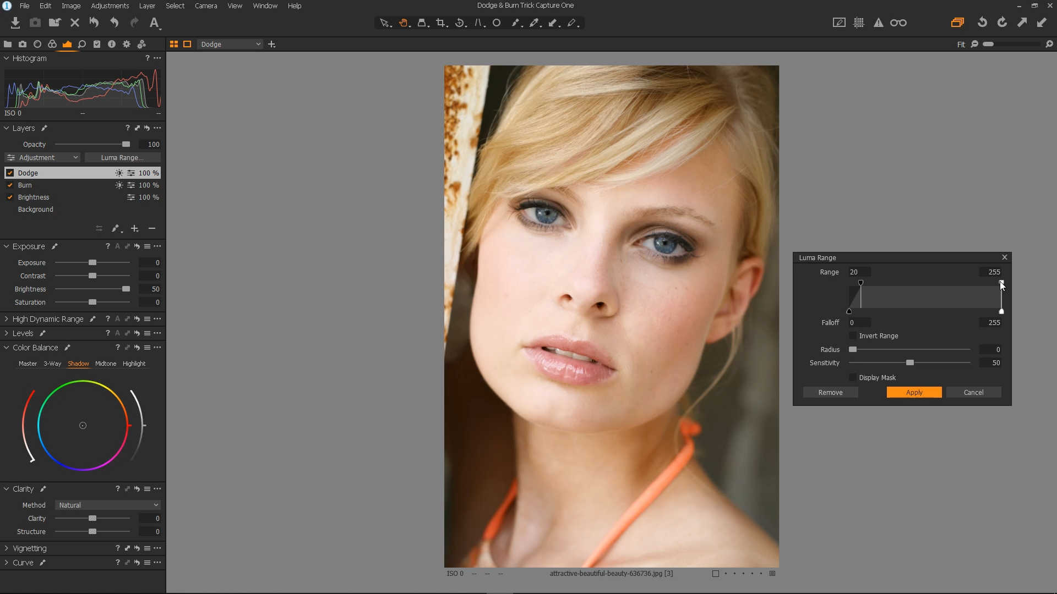The height and width of the screenshot is (594, 1057).
Task: Uncheck the Burn layer checkbox
Action: [x=10, y=185]
